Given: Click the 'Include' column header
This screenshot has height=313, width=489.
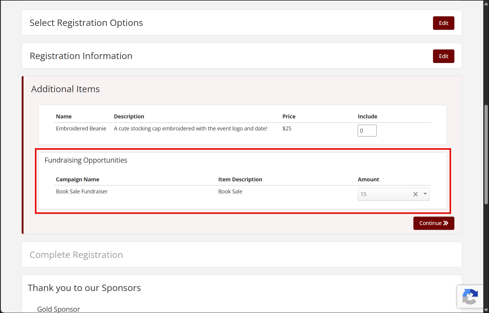Looking at the screenshot, I should click(x=367, y=117).
